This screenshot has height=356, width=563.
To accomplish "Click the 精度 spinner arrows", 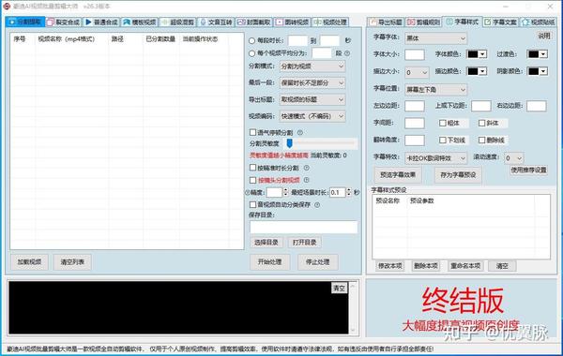I will pos(286,192).
